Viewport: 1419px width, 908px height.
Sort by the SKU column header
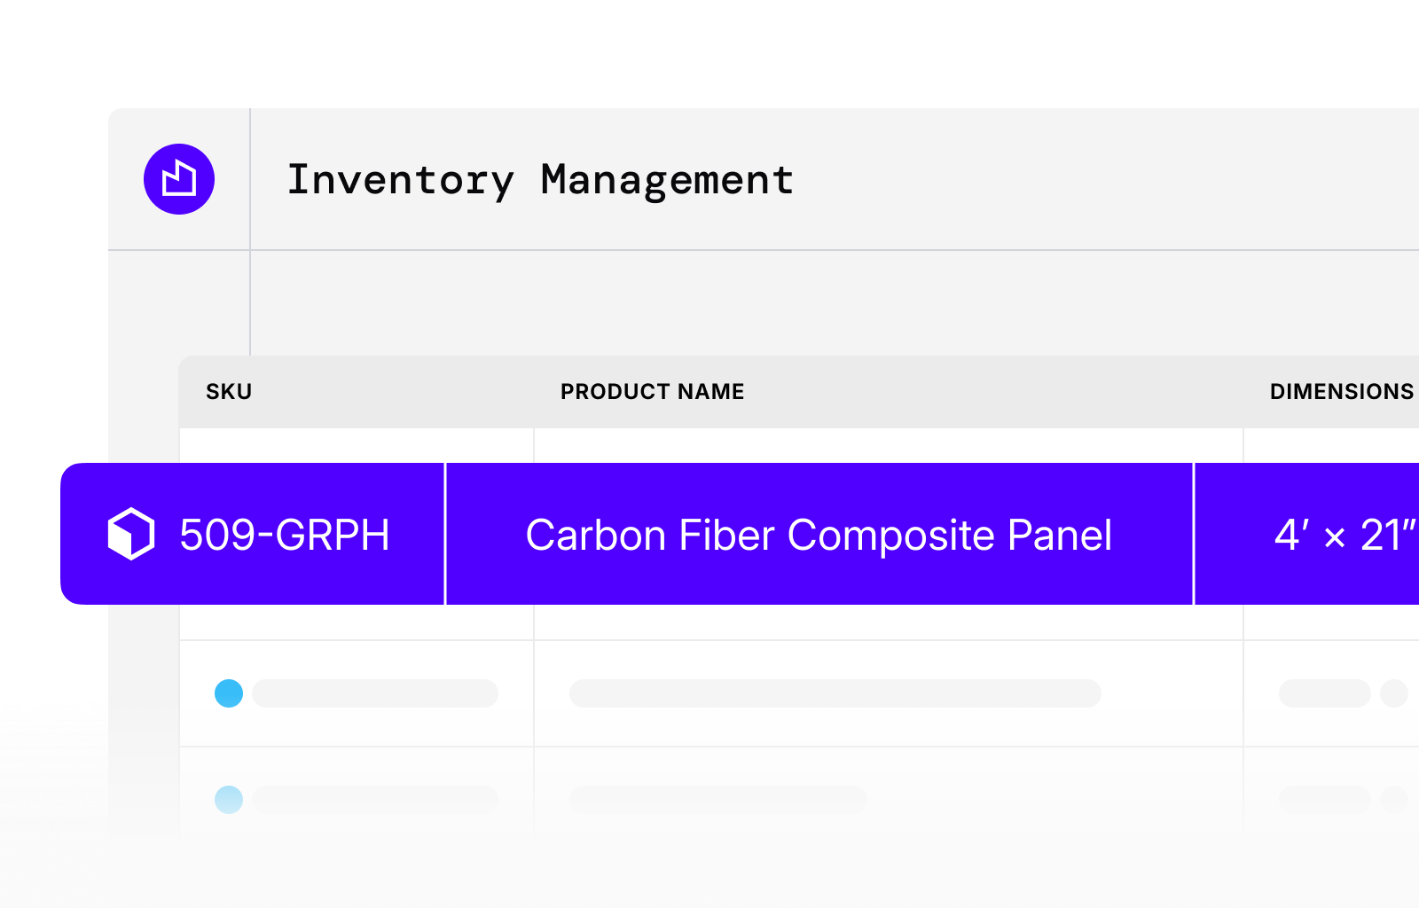229,392
